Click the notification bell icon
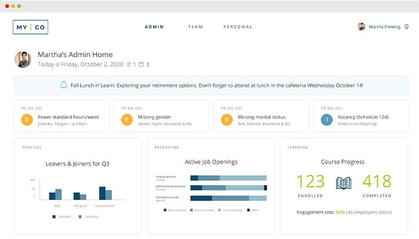This screenshot has width=419, height=239. [x=64, y=85]
